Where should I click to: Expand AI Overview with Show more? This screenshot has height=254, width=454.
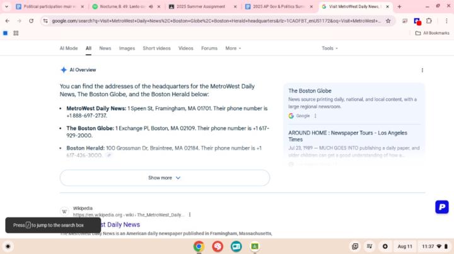point(165,178)
